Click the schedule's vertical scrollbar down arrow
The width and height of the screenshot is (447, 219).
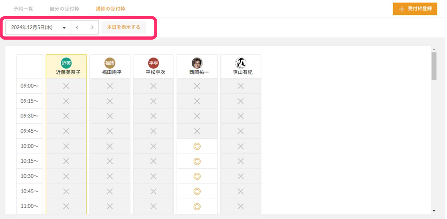click(434, 211)
